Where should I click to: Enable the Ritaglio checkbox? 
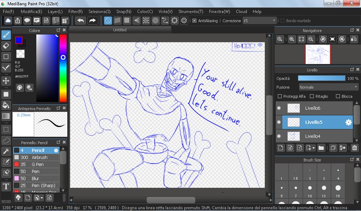click(312, 96)
